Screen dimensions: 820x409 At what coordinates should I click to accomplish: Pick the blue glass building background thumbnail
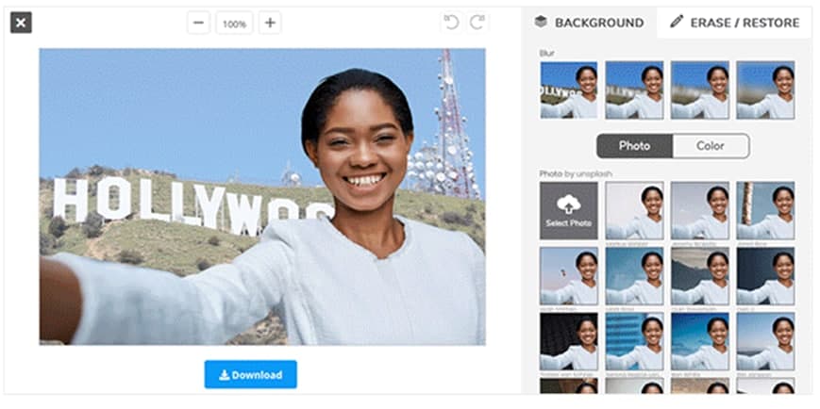634,341
